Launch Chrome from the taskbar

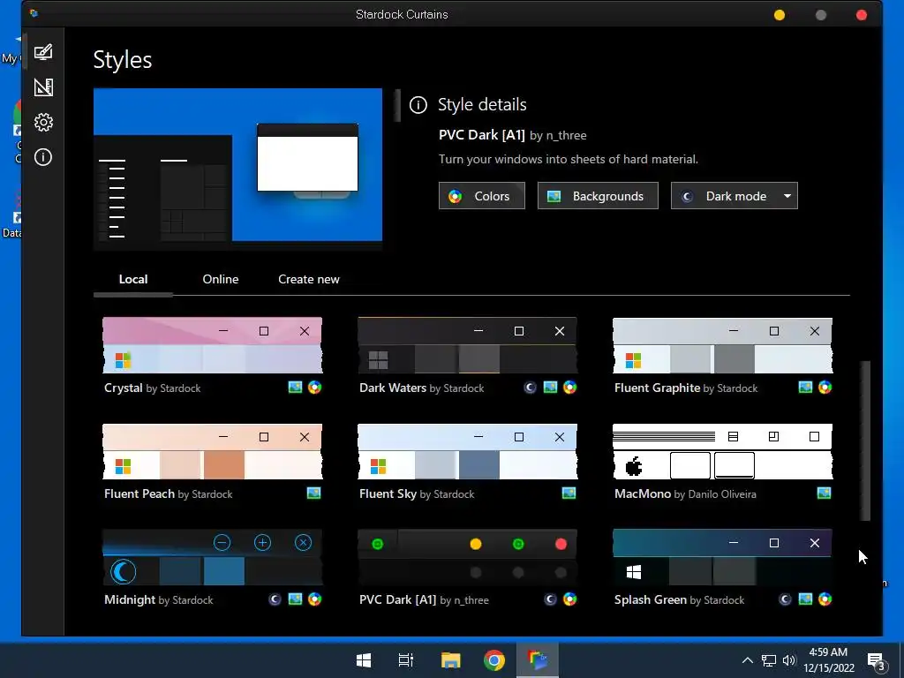point(494,660)
